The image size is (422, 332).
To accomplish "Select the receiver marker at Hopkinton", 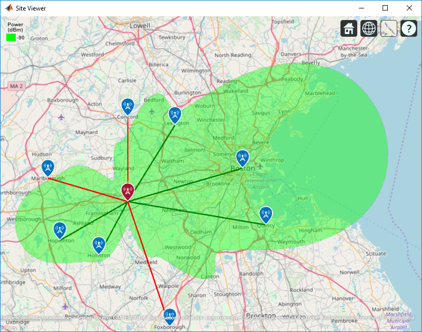I will (x=60, y=230).
